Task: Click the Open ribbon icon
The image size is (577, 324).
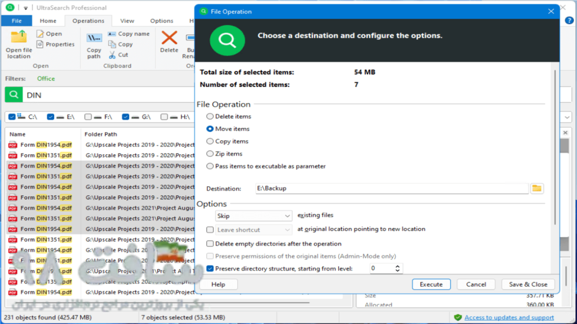Action: [x=40, y=34]
